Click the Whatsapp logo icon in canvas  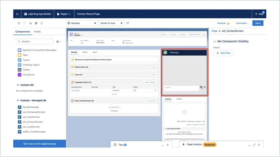click(165, 52)
